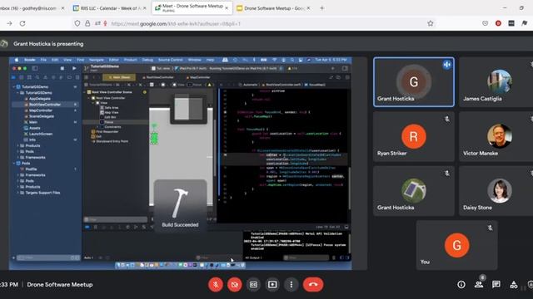Open Xcode Window menu
Viewport: 533px width, 299px height.
tap(194, 60)
